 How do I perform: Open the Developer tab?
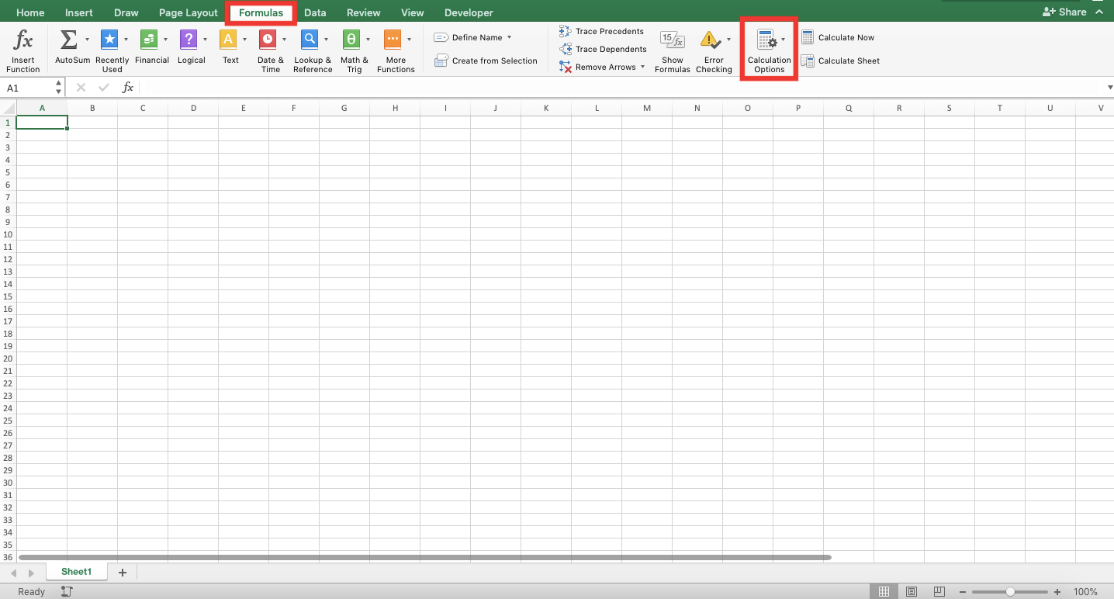[469, 12]
